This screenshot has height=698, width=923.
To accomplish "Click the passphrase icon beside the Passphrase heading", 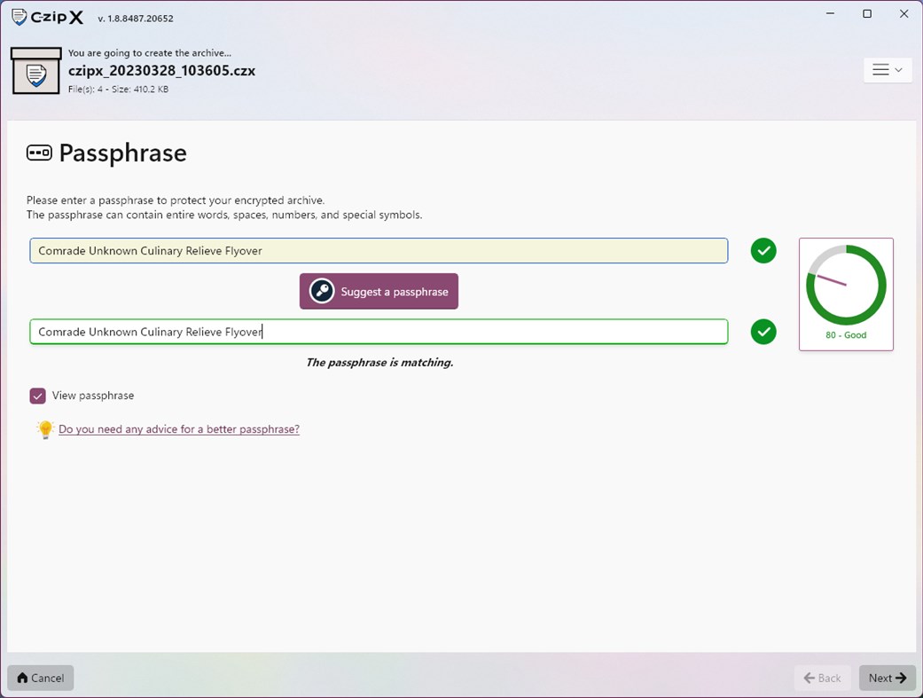I will (x=37, y=153).
